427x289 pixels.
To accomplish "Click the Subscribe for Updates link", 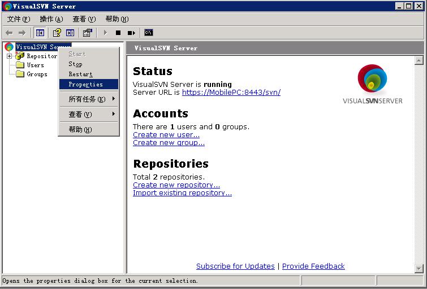I will point(235,266).
